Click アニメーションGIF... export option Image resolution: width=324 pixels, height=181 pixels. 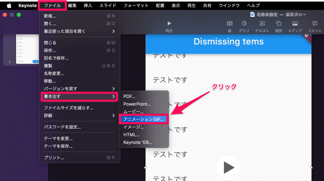point(144,119)
